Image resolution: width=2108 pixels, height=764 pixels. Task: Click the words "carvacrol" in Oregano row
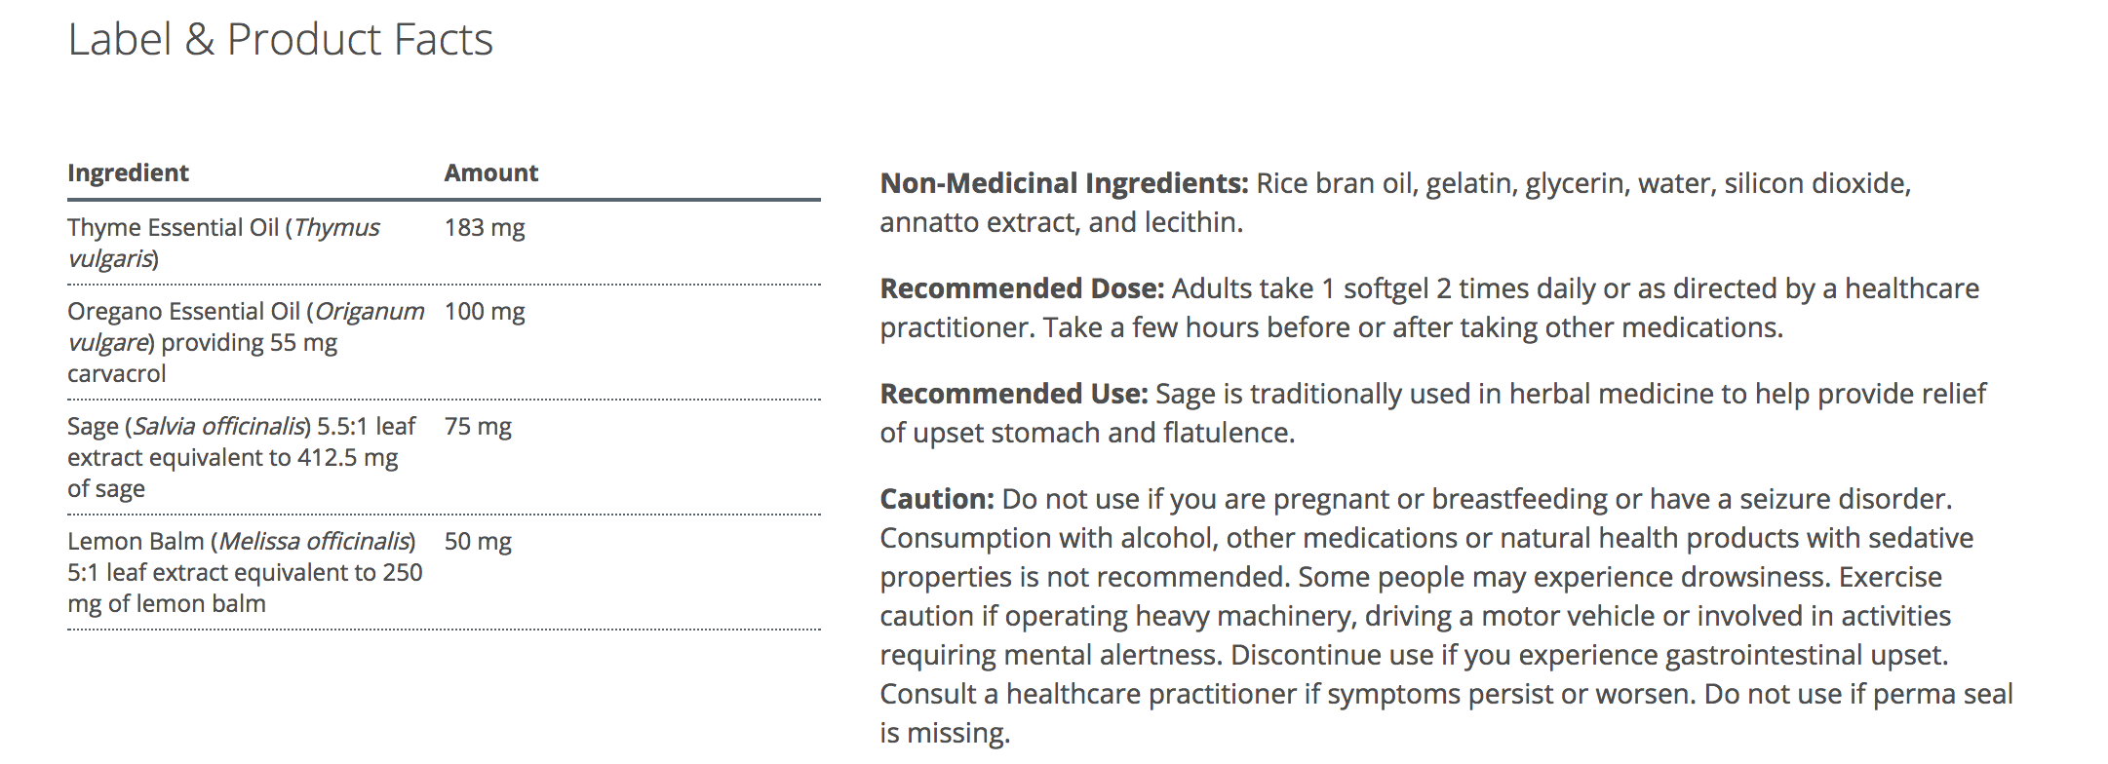point(117,374)
